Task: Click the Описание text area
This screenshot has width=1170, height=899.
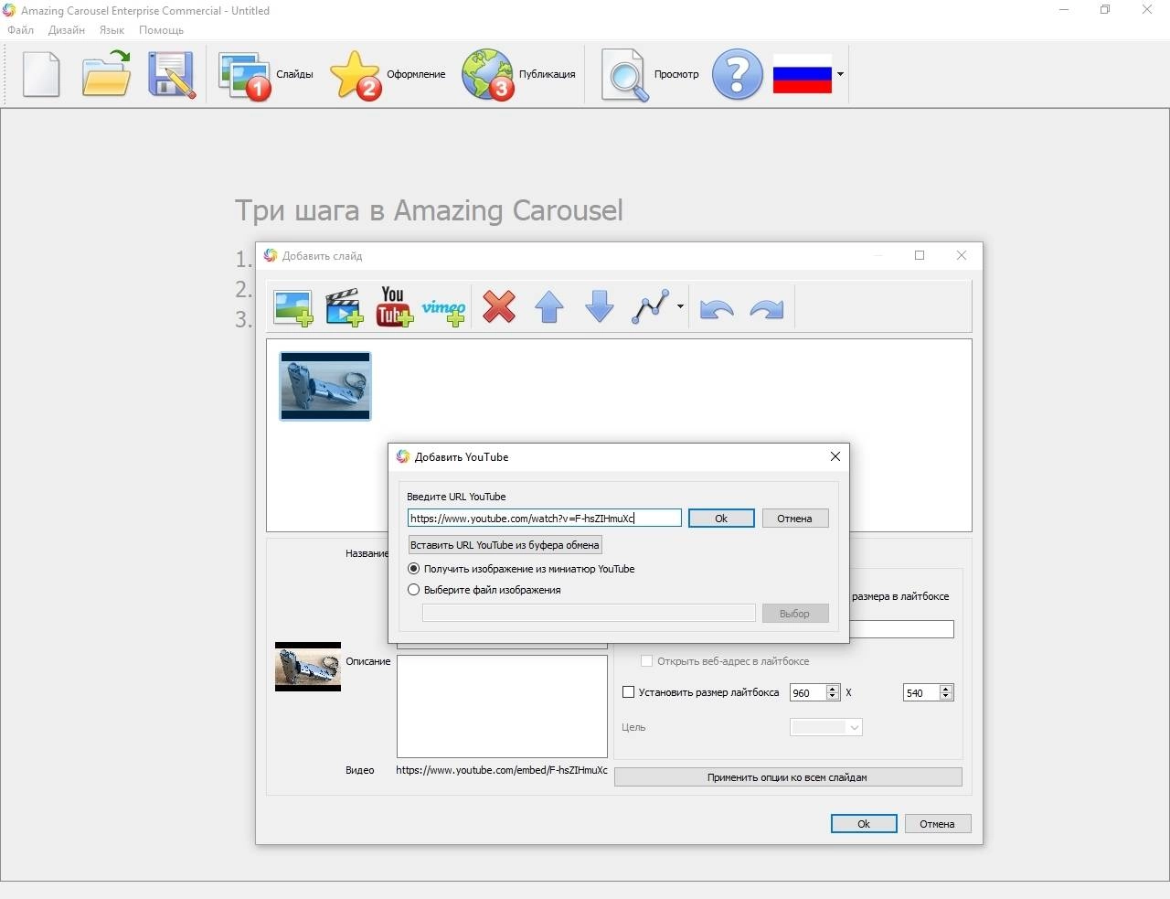Action: 502,705
